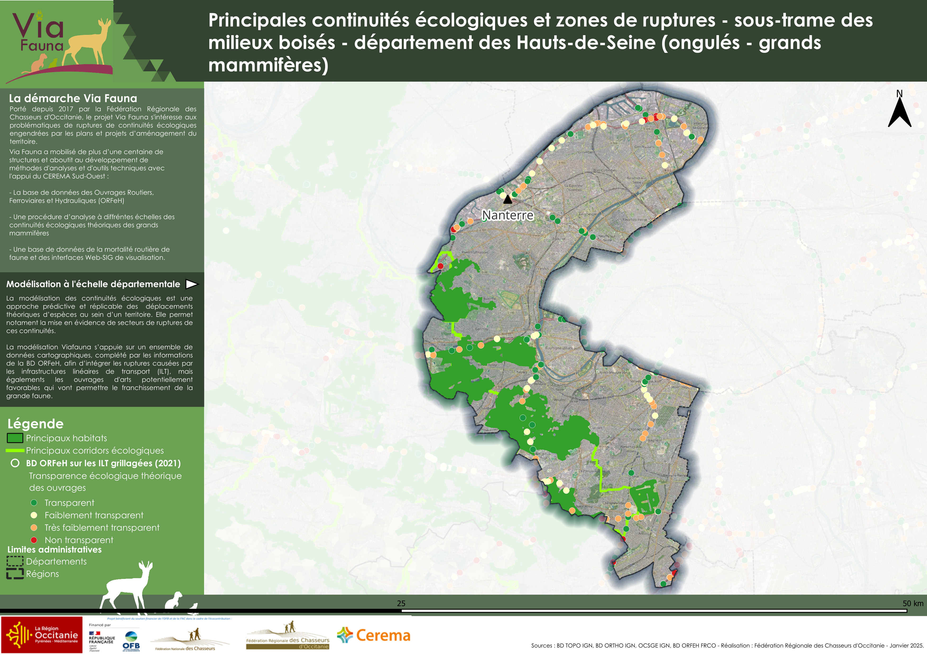
Task: Click the red Non transparent legend dot
Action: pos(34,540)
